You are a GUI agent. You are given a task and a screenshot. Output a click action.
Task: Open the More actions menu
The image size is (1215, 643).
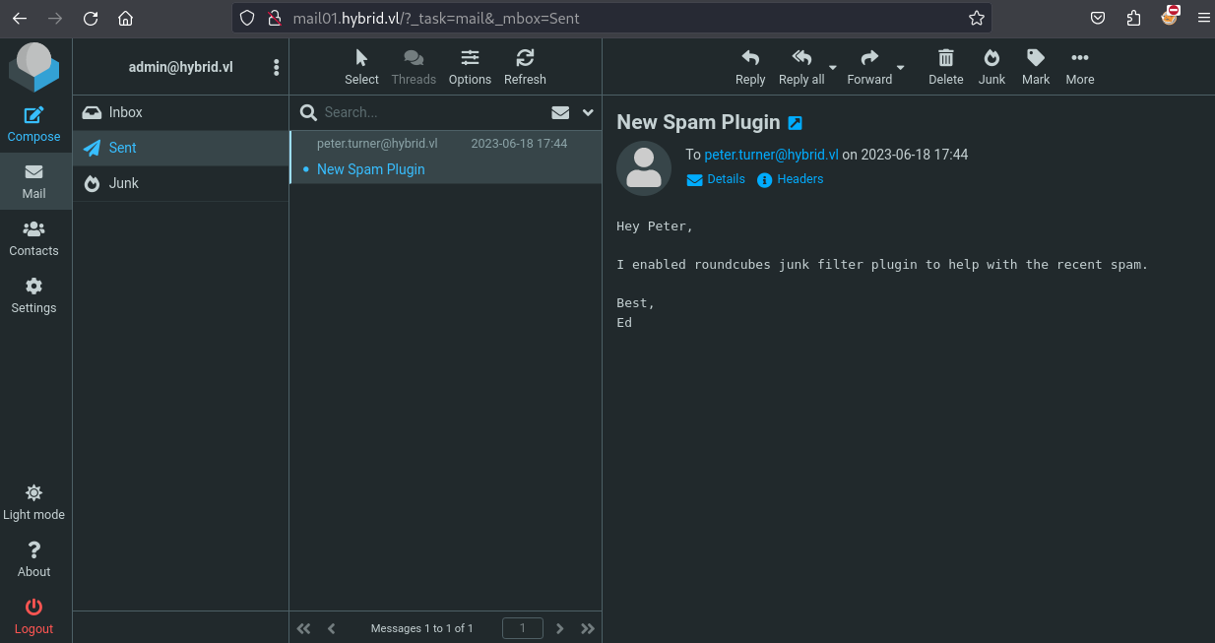coord(1080,67)
